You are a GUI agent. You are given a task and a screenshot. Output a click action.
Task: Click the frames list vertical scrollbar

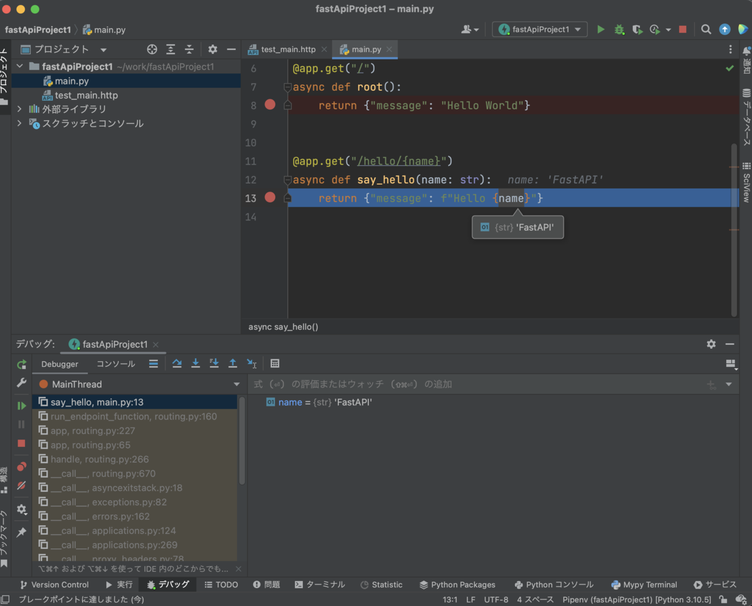pyautogui.click(x=242, y=440)
